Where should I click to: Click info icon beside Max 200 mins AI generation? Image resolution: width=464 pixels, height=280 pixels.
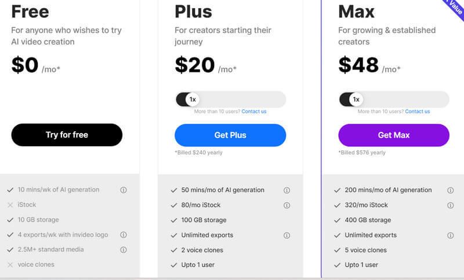pos(450,190)
